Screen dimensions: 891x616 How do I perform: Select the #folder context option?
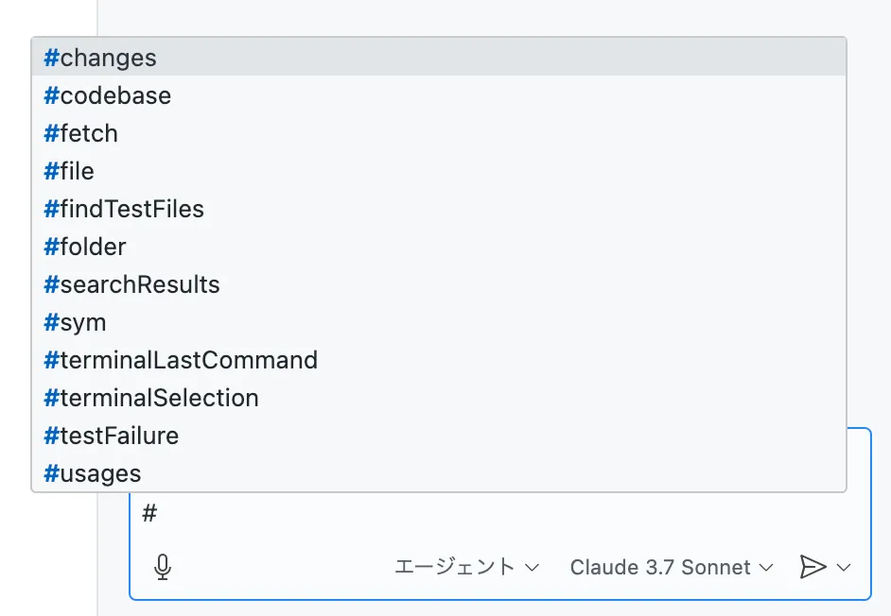pyautogui.click(x=84, y=247)
